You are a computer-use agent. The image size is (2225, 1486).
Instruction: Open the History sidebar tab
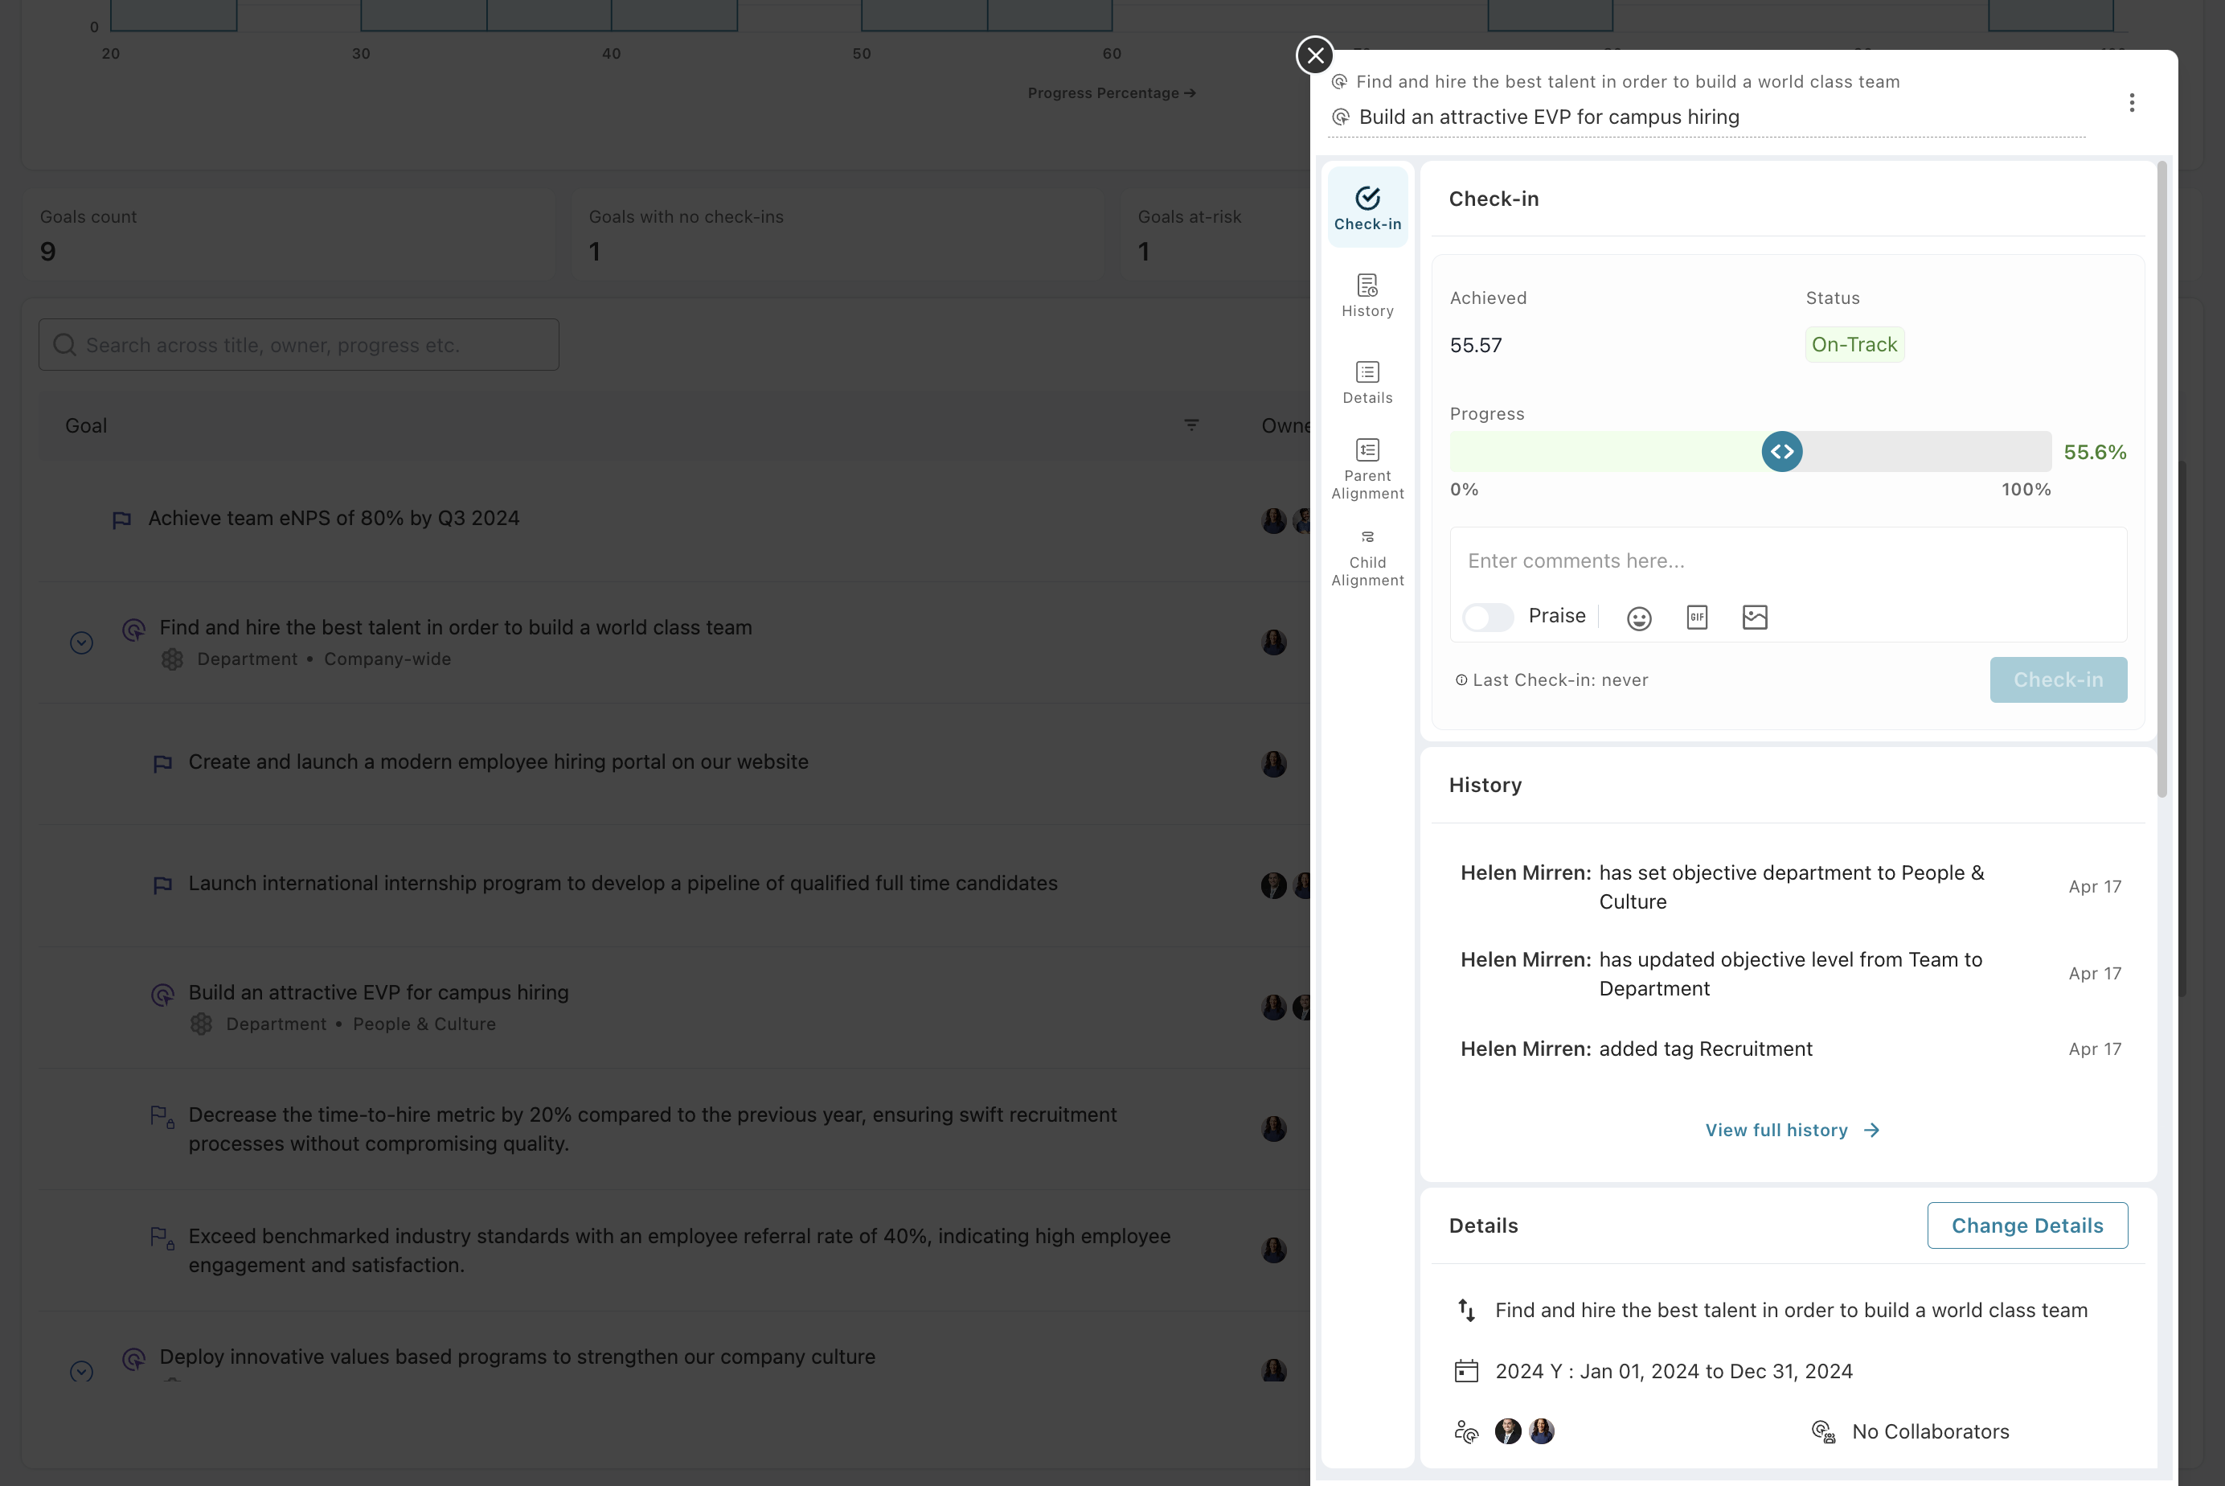pos(1367,295)
